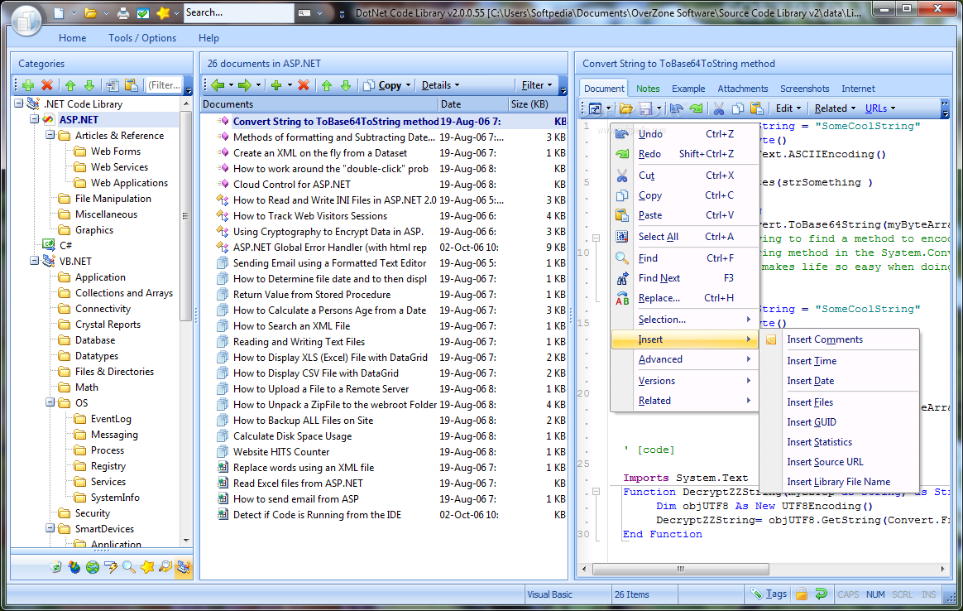Redo green arrow in editor toolbar

pos(696,108)
